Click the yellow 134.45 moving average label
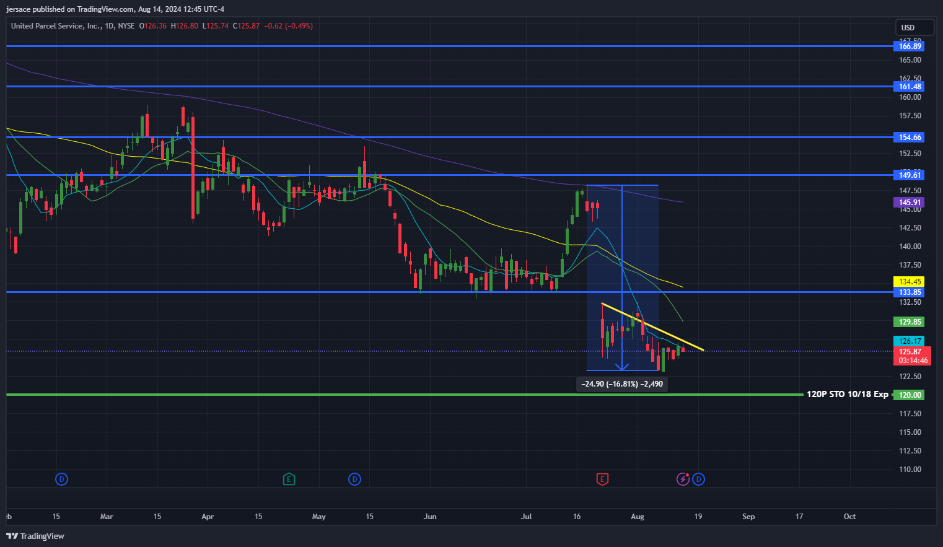Image resolution: width=943 pixels, height=547 pixels. click(x=910, y=281)
